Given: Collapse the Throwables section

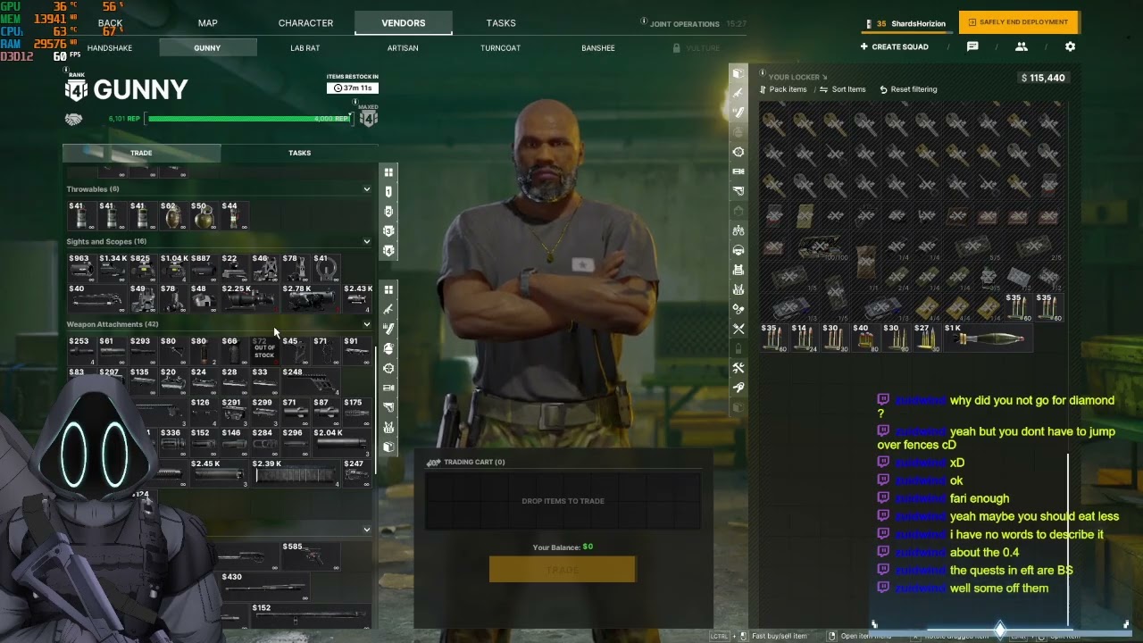Looking at the screenshot, I should (366, 189).
